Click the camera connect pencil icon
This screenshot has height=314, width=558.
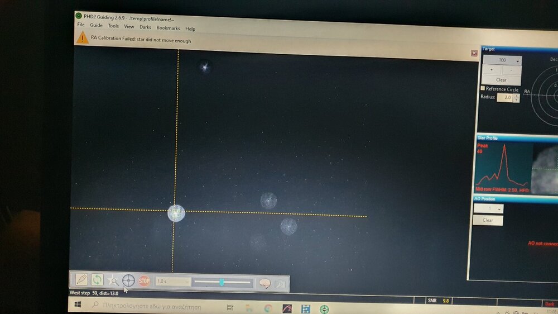click(x=81, y=279)
